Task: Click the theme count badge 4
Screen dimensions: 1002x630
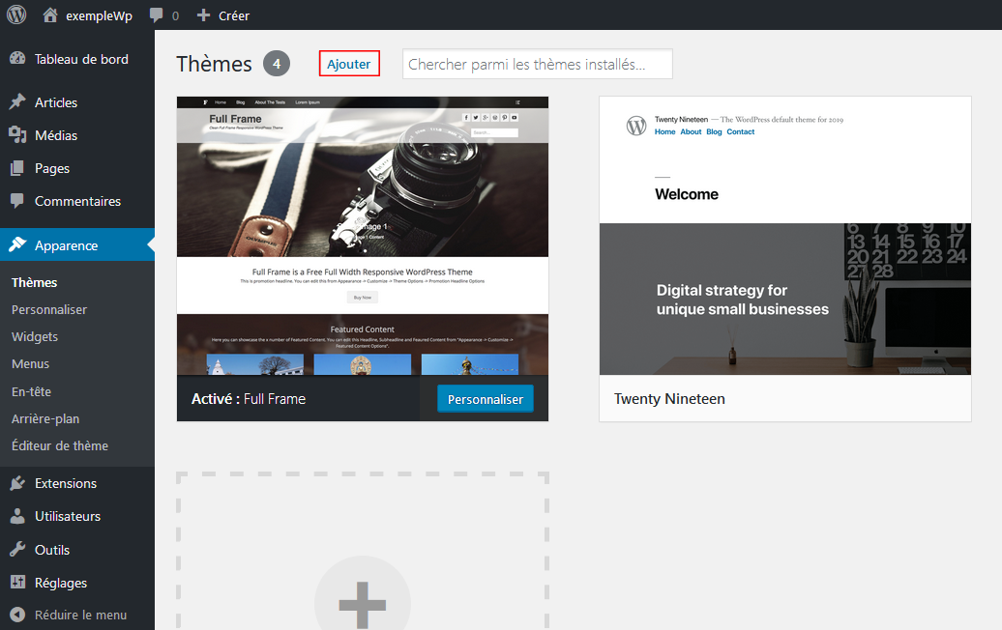Action: pyautogui.click(x=277, y=63)
